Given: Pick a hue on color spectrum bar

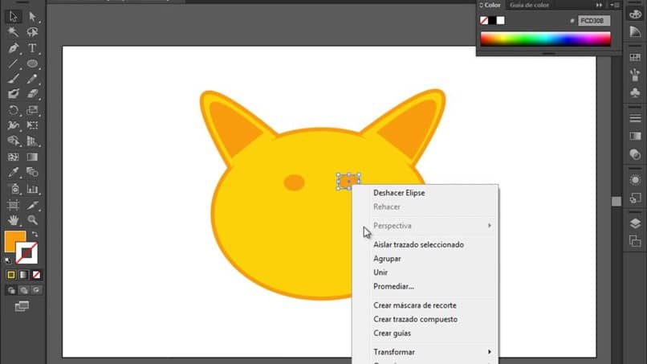Looking at the screenshot, I should [546, 39].
